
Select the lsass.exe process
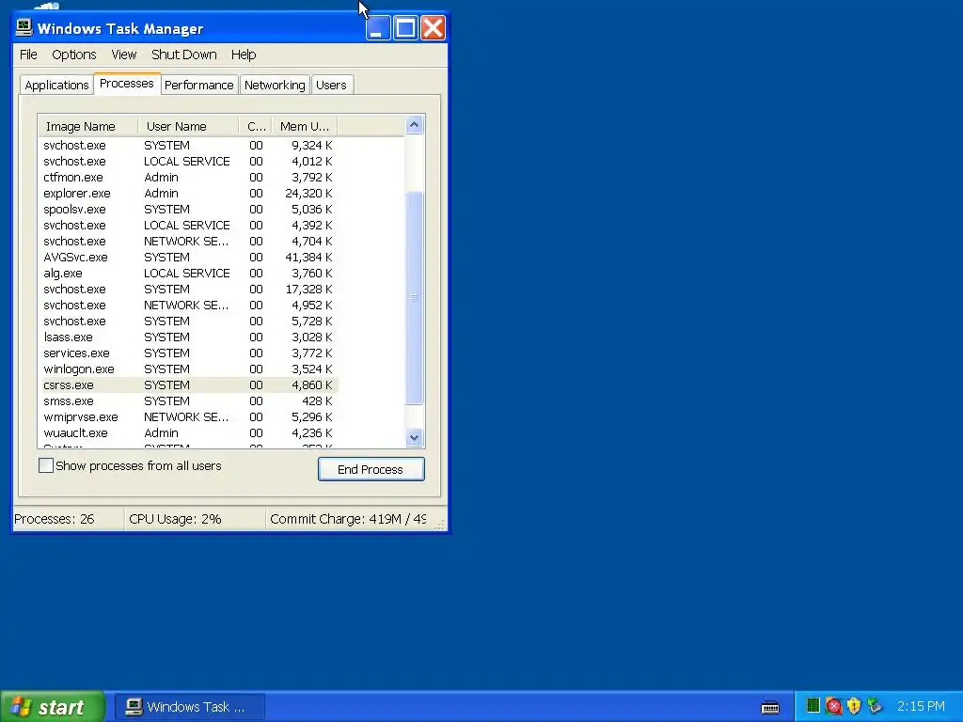[188, 337]
